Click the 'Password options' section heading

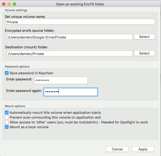17,67
